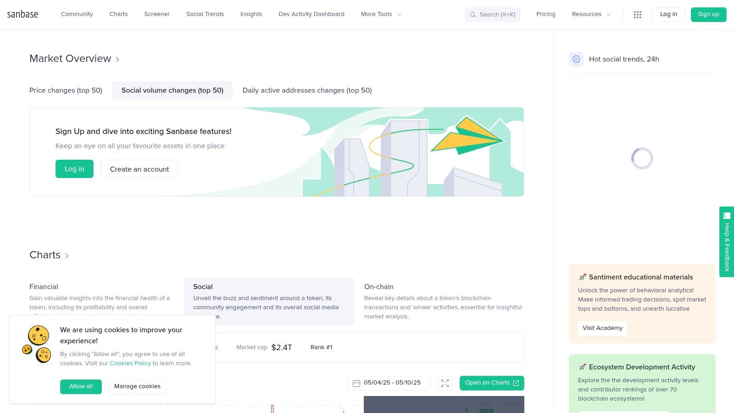Open Dev Activity Dashboard
The width and height of the screenshot is (734, 413).
(311, 14)
